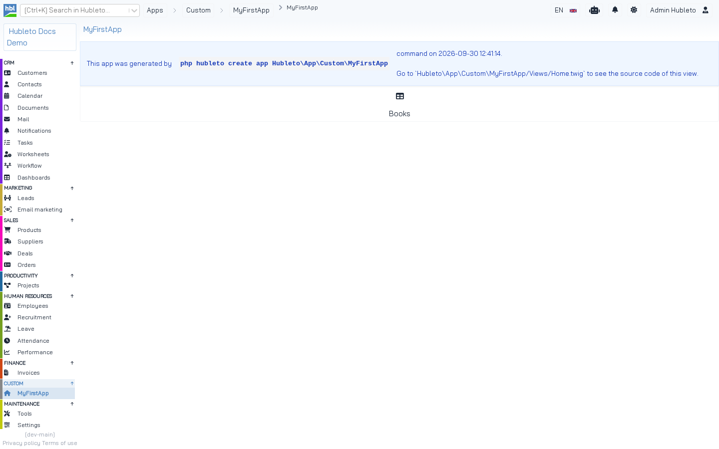Open Invoices in sidebar menu
The width and height of the screenshot is (719, 449).
pyautogui.click(x=38, y=373)
